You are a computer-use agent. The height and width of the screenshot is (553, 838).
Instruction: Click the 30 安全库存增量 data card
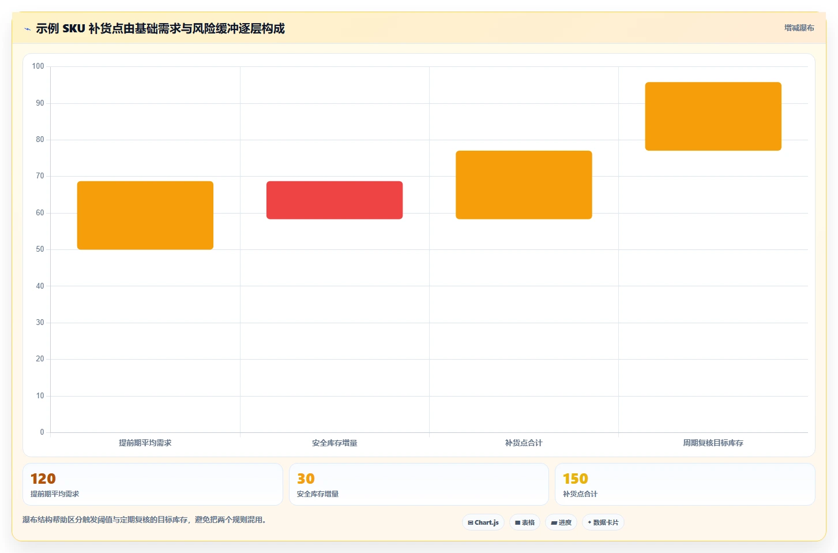tap(419, 484)
